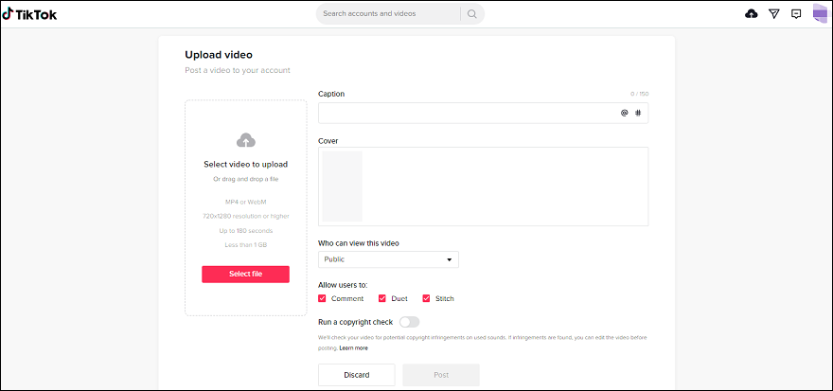Click the Cover label
This screenshot has height=391, width=833.
click(x=328, y=141)
